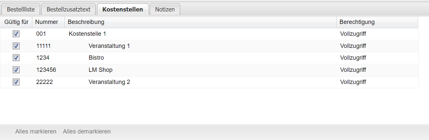The height and width of the screenshot is (140, 429).
Task: Disable the Veranstaltung 2 checkbox
Action: tap(16, 82)
